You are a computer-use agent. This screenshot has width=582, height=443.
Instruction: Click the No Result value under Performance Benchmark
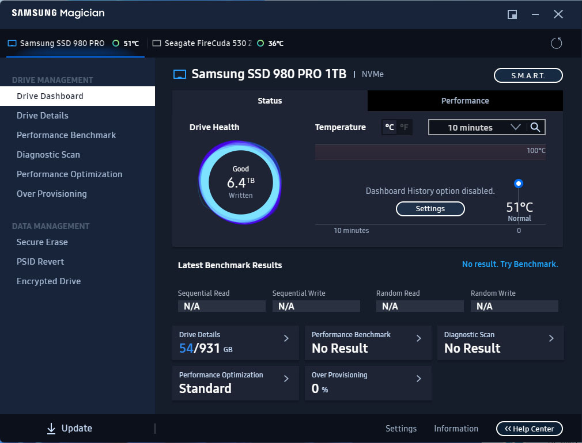339,349
